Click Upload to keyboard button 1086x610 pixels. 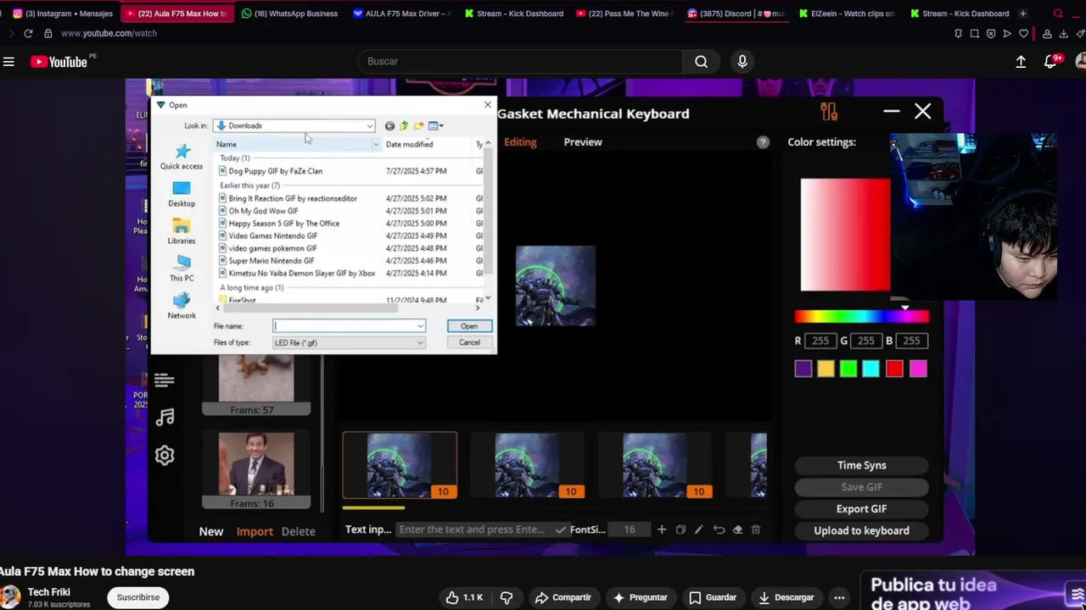tap(861, 530)
